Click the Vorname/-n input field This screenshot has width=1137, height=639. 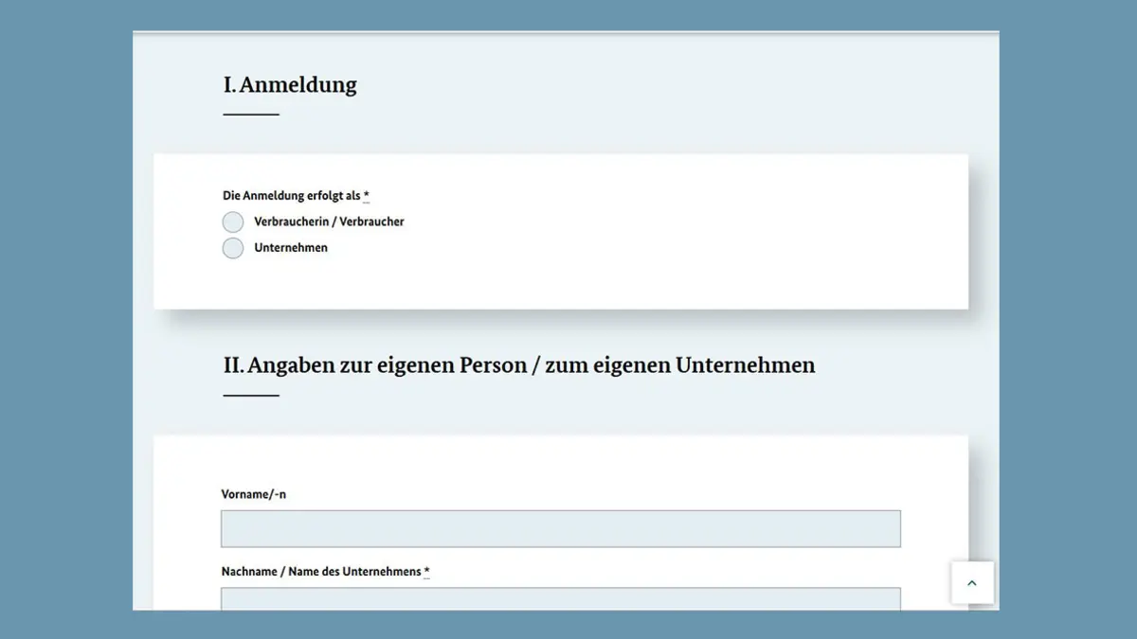(x=561, y=529)
